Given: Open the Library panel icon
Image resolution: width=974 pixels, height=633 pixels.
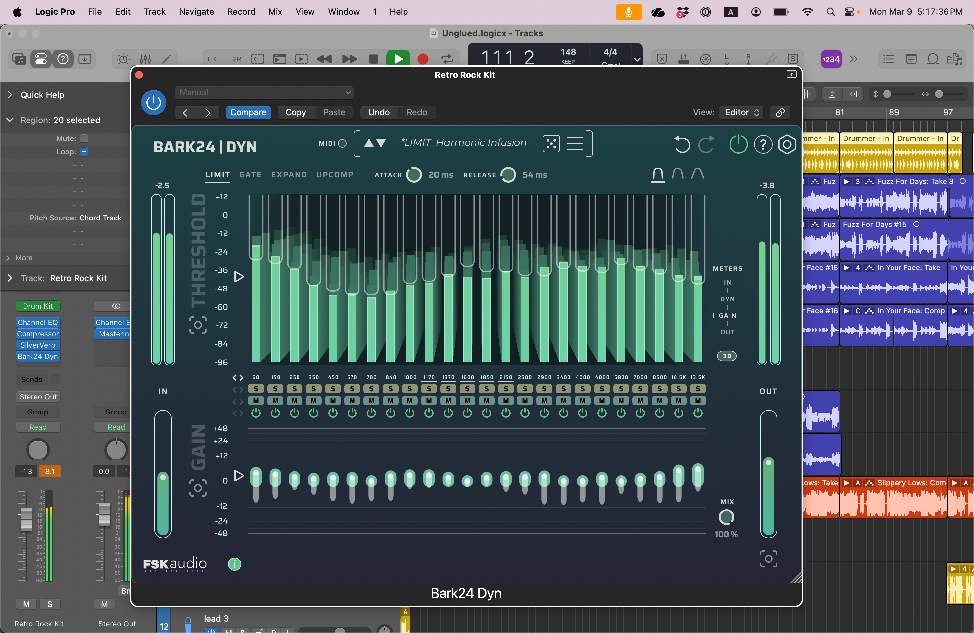Looking at the screenshot, I should 19,59.
